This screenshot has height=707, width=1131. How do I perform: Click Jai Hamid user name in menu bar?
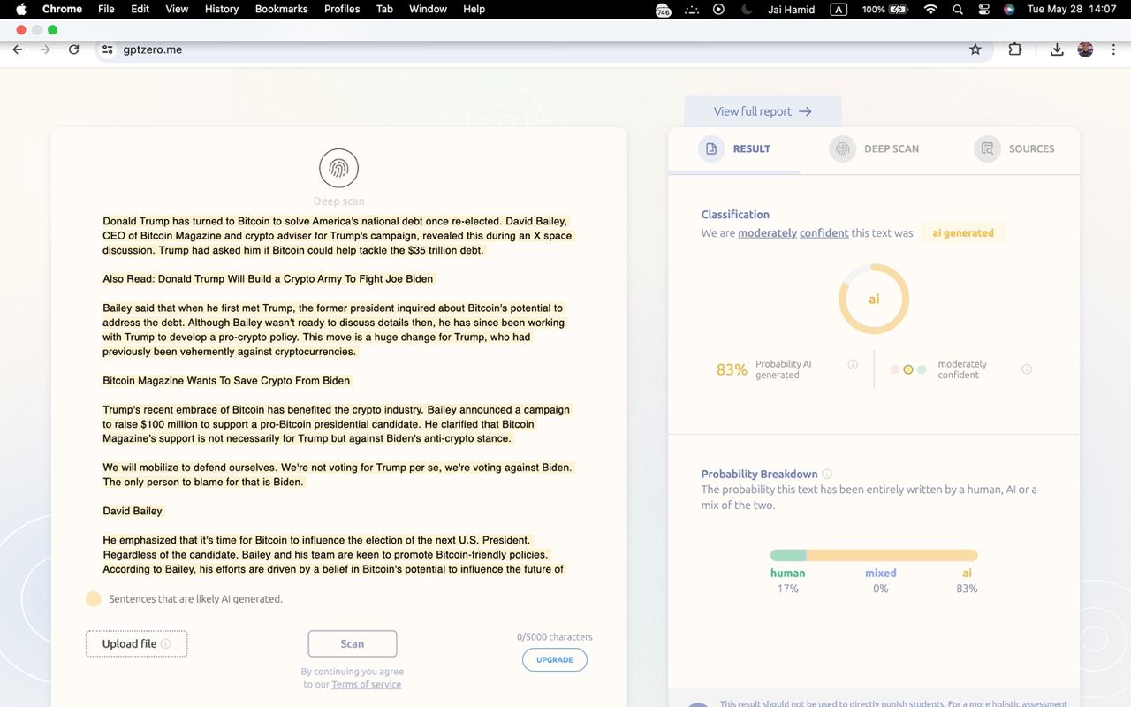pyautogui.click(x=793, y=9)
